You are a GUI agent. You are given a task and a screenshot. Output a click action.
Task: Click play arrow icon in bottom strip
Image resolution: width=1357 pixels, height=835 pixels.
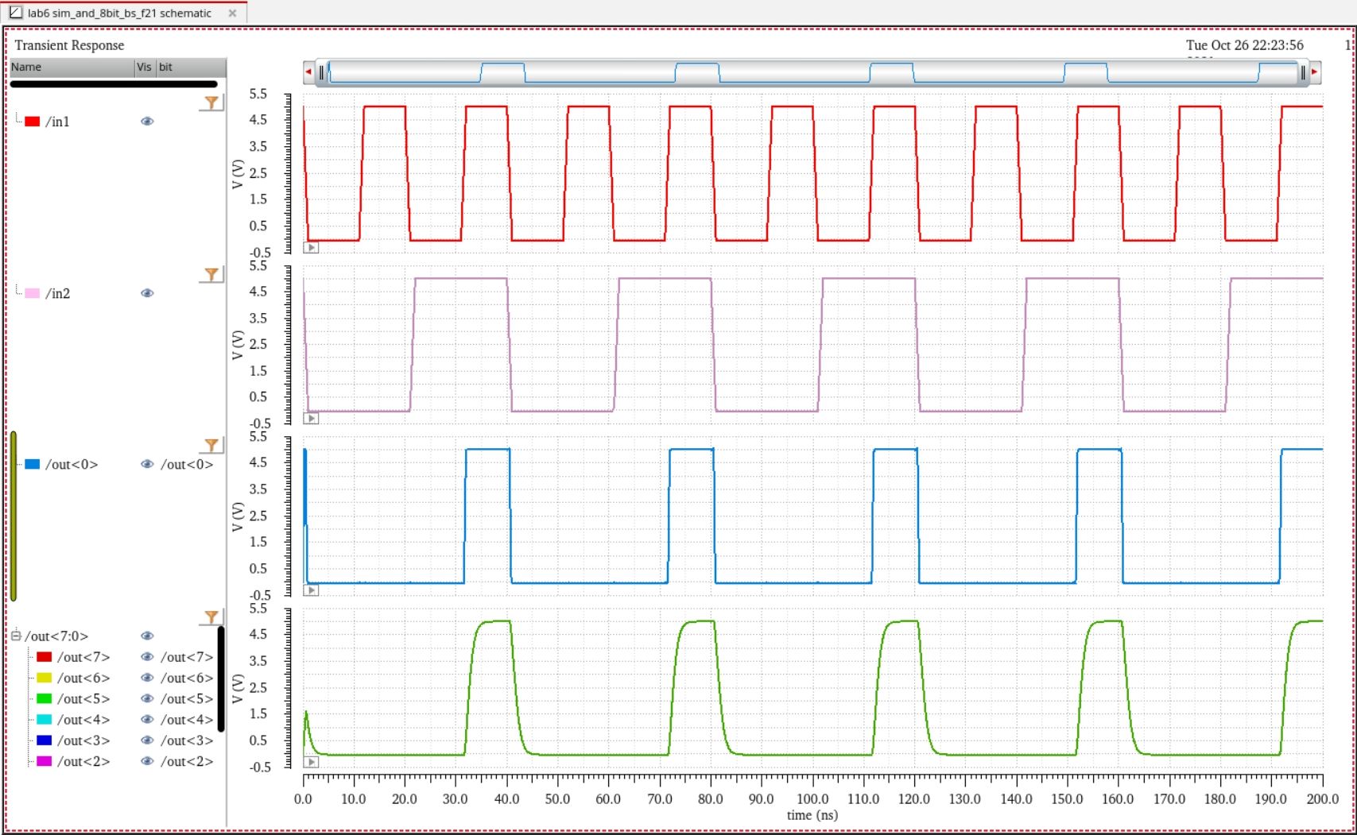[311, 762]
